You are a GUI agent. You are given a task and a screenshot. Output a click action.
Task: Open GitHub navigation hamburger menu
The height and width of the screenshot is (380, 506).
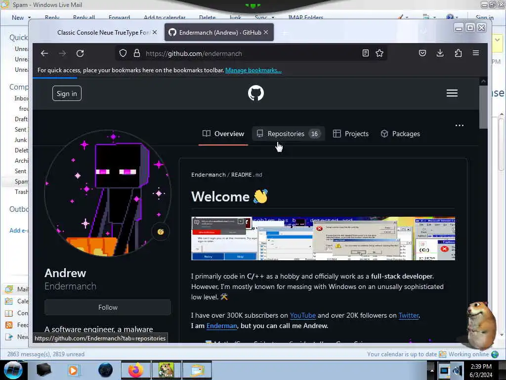[452, 93]
